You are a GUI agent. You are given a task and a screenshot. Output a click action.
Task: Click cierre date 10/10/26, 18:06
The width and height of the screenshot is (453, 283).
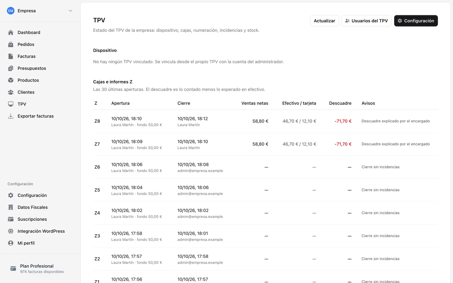pyautogui.click(x=193, y=187)
